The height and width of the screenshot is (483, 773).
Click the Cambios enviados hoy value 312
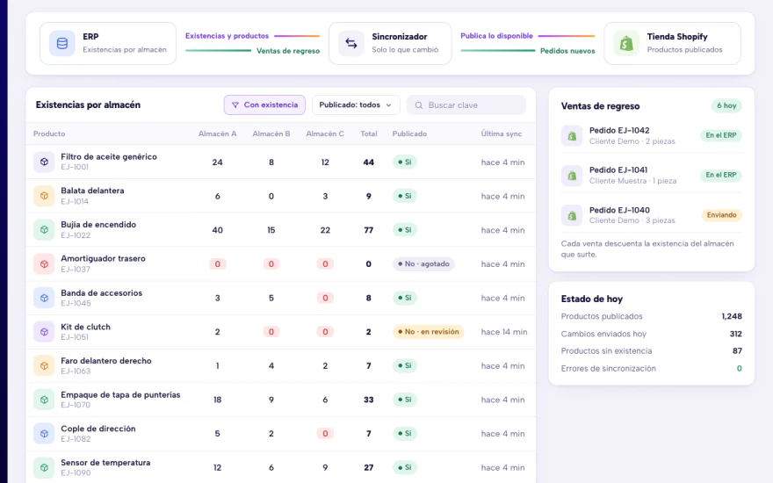point(735,334)
